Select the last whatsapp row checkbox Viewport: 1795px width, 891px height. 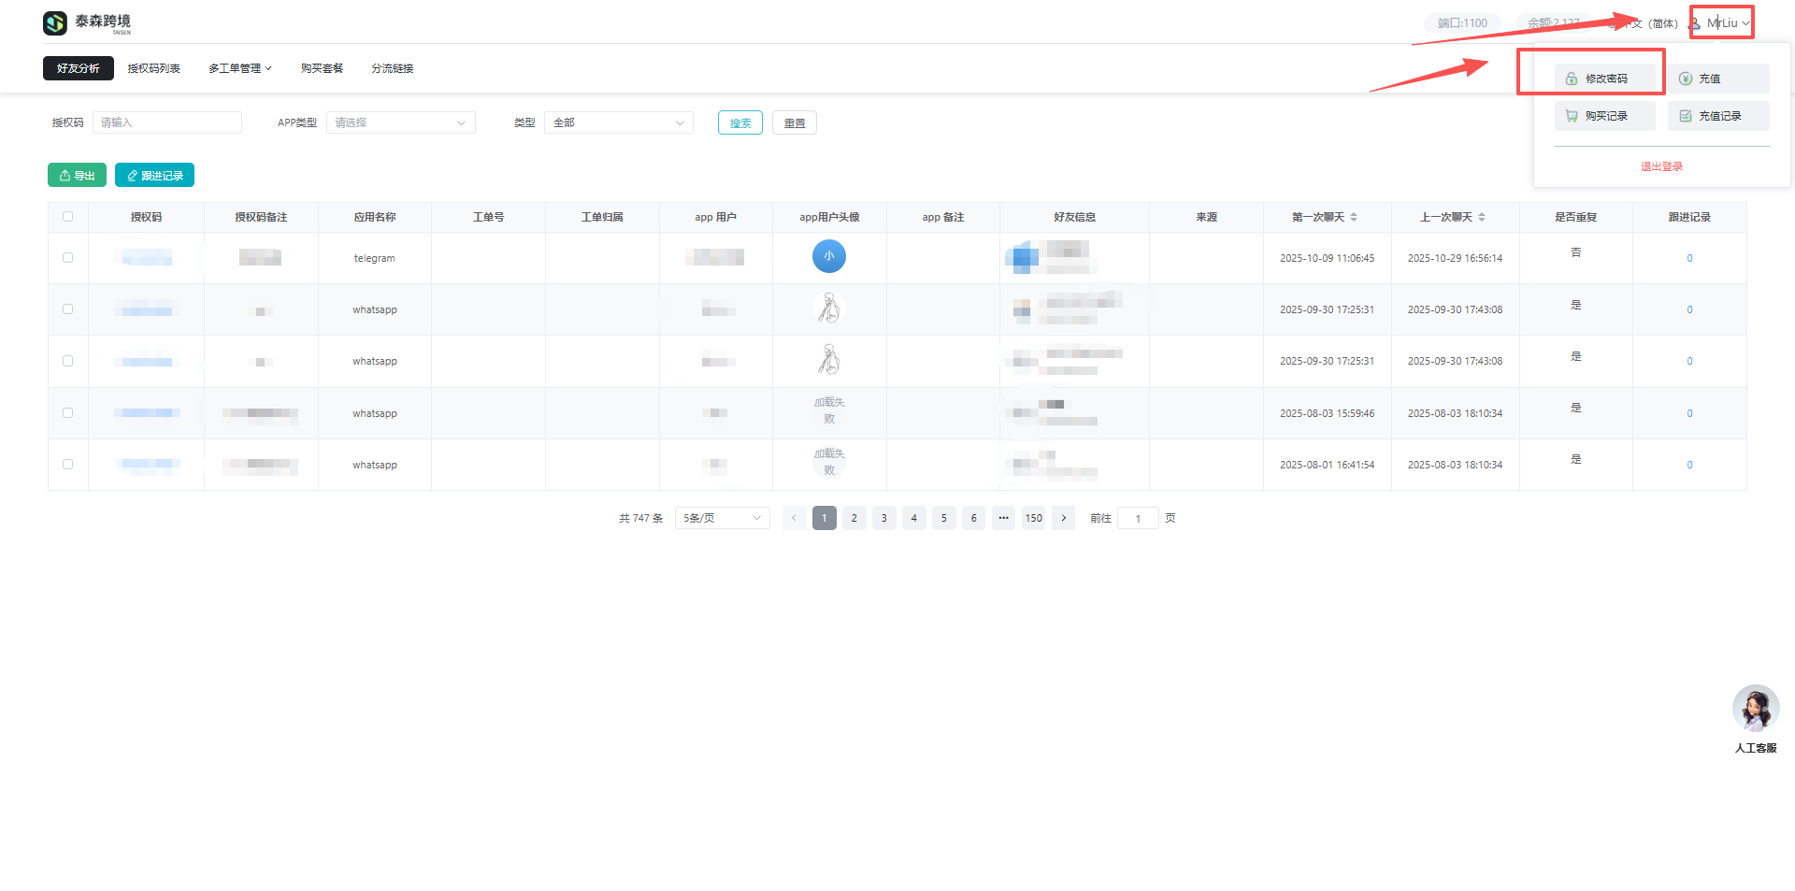67,465
